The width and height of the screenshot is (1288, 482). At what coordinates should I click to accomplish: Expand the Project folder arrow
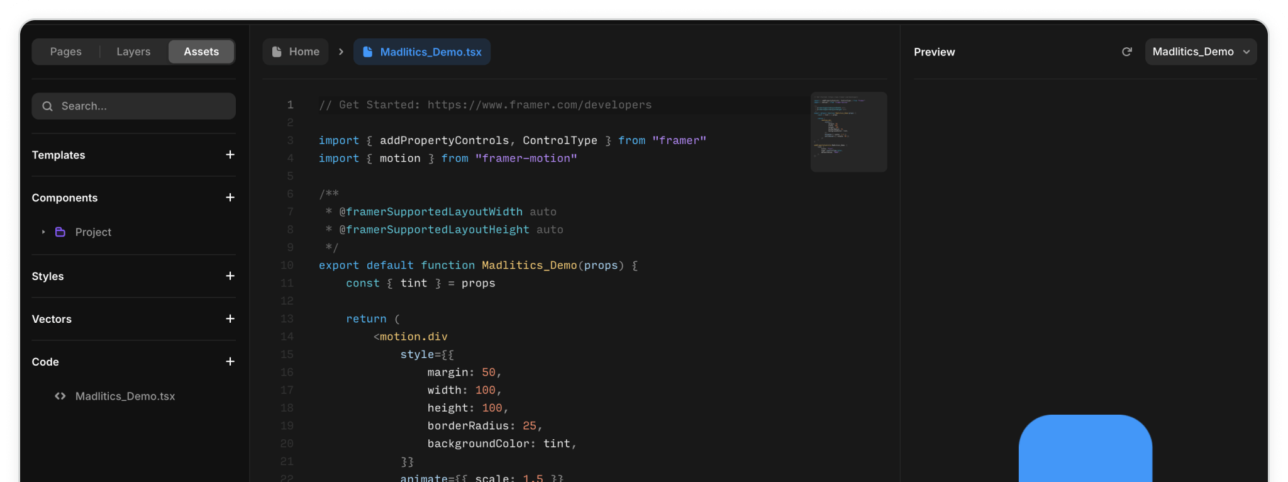(x=43, y=232)
